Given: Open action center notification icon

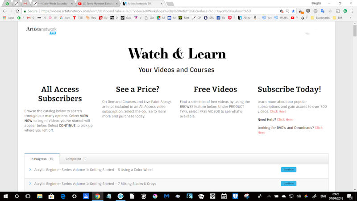Looking at the screenshot, I should (350, 196).
